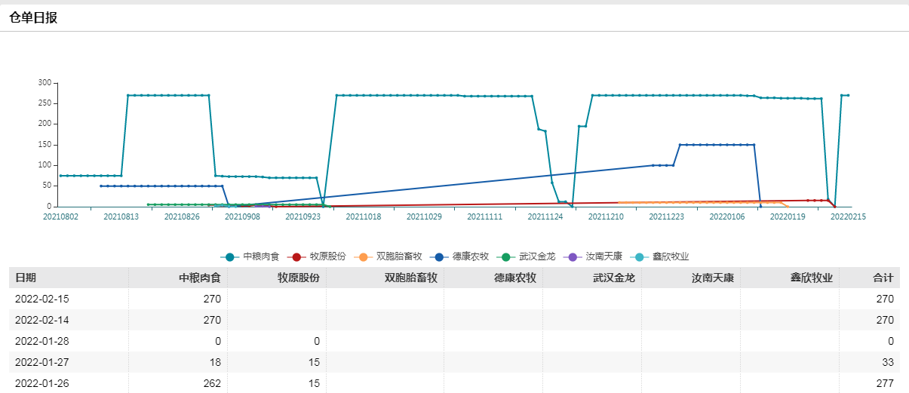909x393 pixels.
Task: Click 牧原股份 value 15 in 2022-01-27 row
Action: 314,362
